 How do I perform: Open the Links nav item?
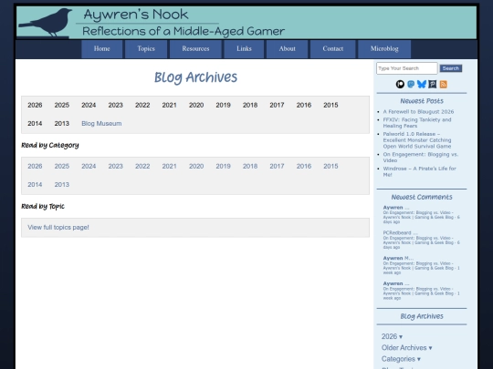244,49
